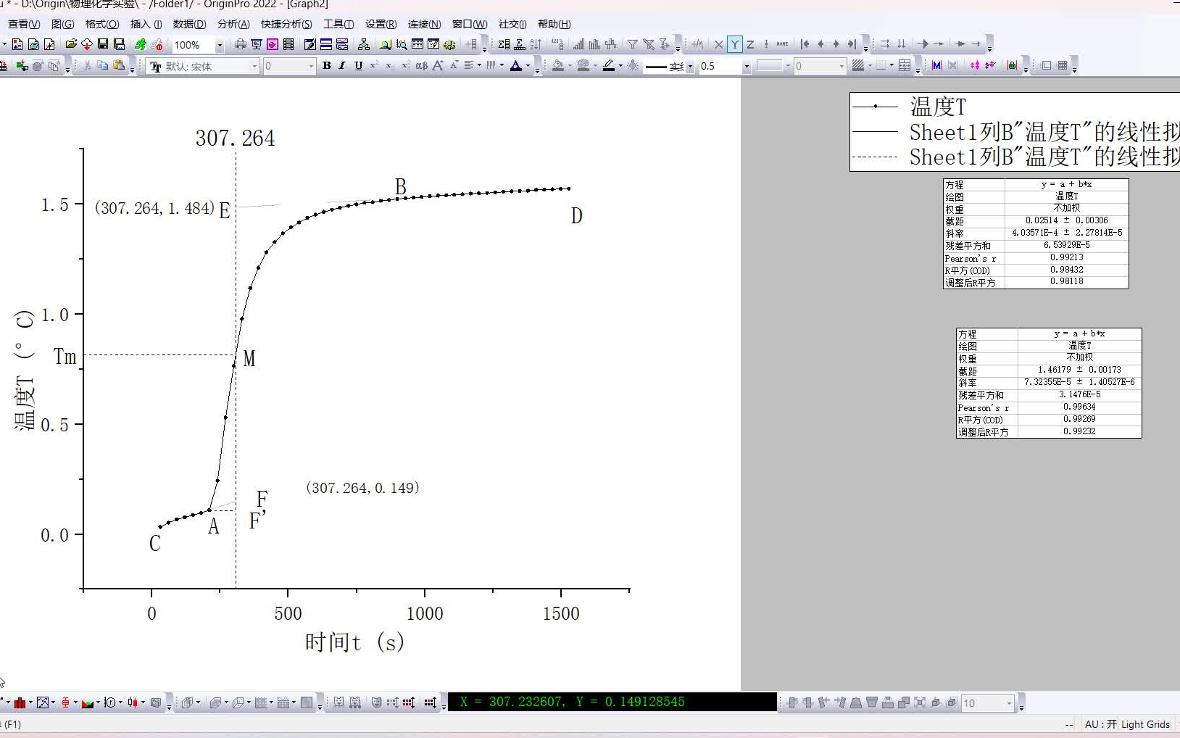Click the Set as X button
This screenshot has width=1180, height=738.
coord(719,44)
